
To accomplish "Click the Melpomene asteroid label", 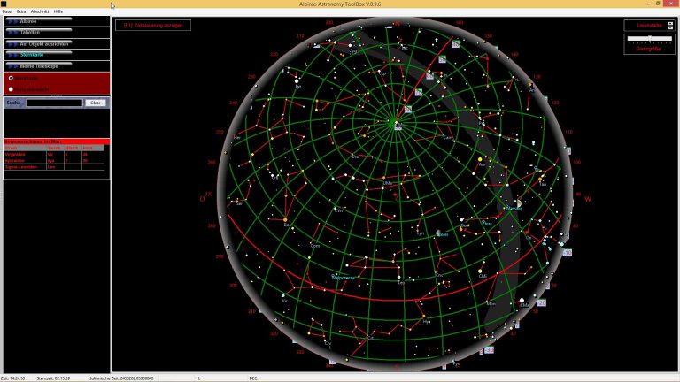I will 344,278.
